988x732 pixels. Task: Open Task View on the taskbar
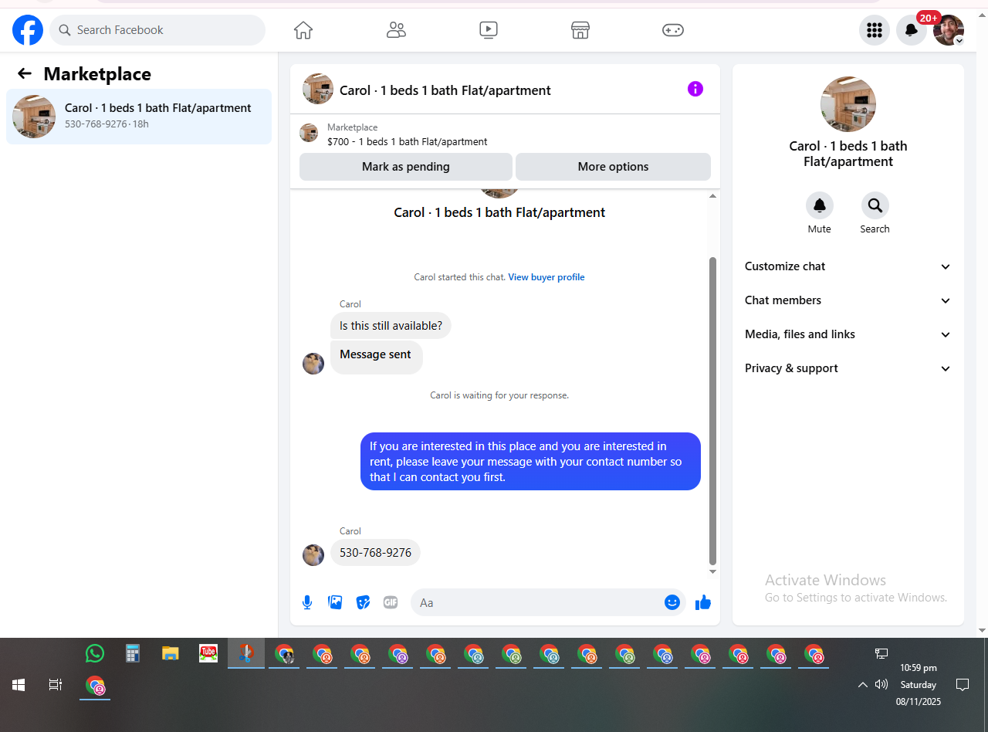coord(56,685)
